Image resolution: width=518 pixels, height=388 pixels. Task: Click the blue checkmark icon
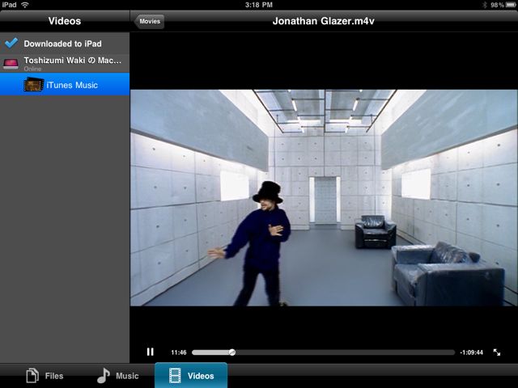[11, 43]
